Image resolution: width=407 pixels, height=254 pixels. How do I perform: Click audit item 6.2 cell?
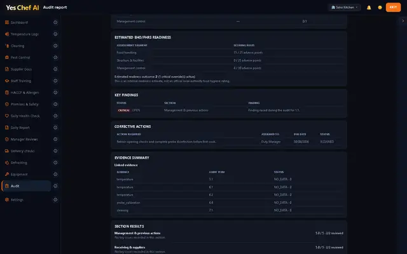pyautogui.click(x=210, y=195)
